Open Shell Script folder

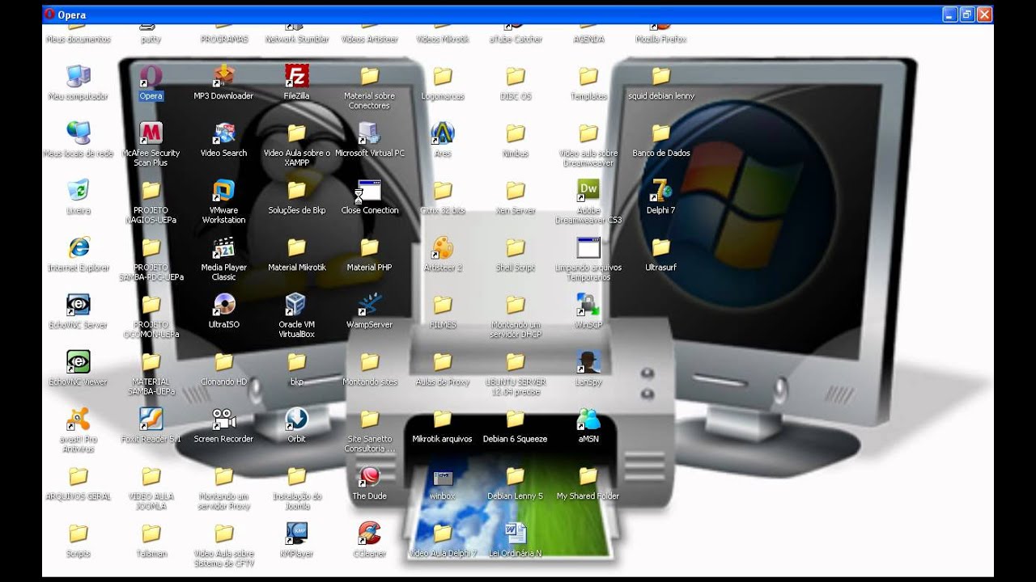(516, 248)
